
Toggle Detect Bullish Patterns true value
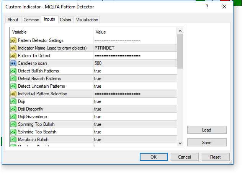tap(135, 71)
